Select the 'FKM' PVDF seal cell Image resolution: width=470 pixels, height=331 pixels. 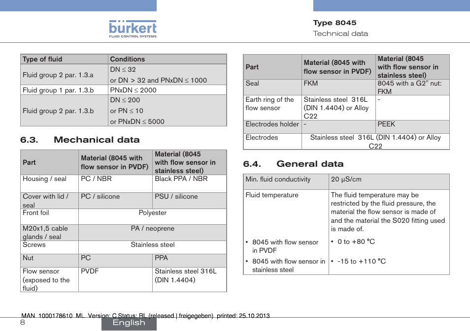pyautogui.click(x=338, y=87)
